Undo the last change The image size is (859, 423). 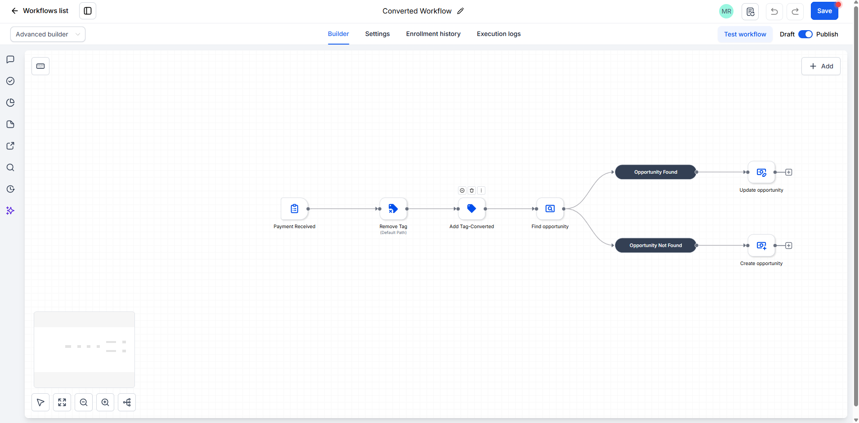coord(774,11)
